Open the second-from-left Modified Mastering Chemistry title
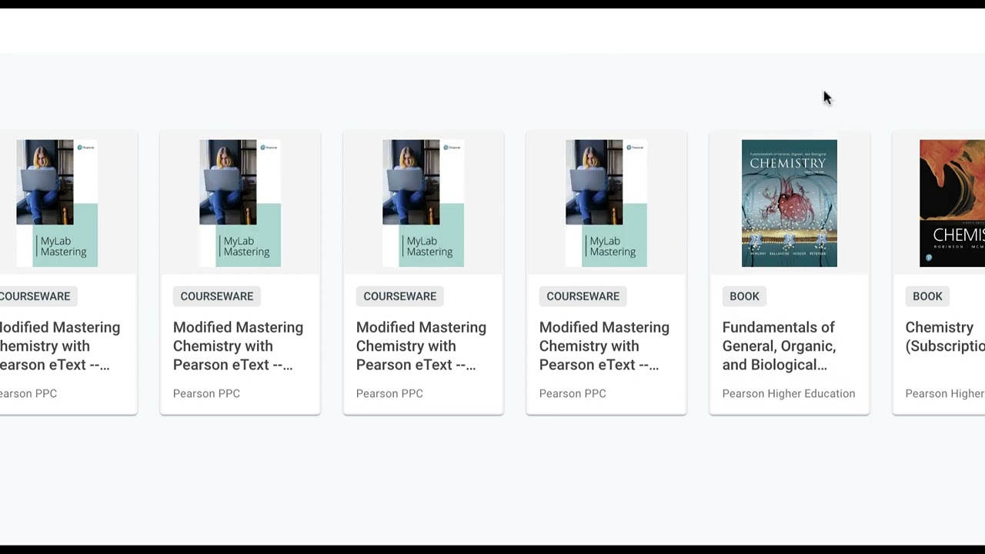Image resolution: width=985 pixels, height=554 pixels. [238, 346]
